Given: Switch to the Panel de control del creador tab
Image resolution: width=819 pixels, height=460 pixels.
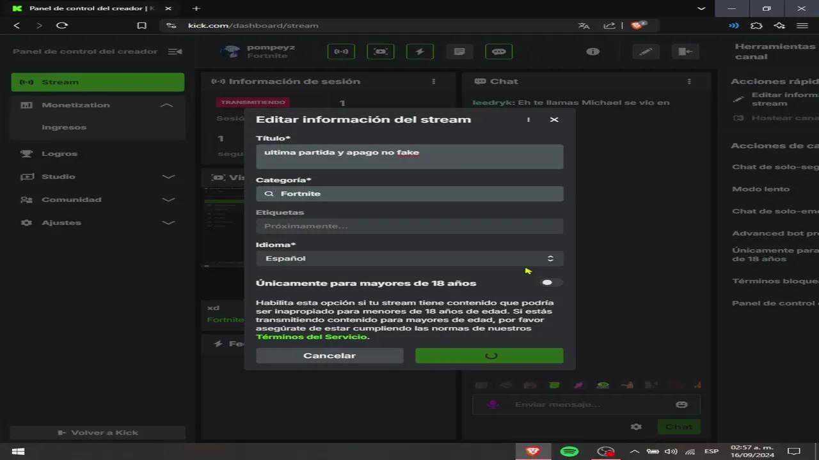Looking at the screenshot, I should tap(91, 8).
